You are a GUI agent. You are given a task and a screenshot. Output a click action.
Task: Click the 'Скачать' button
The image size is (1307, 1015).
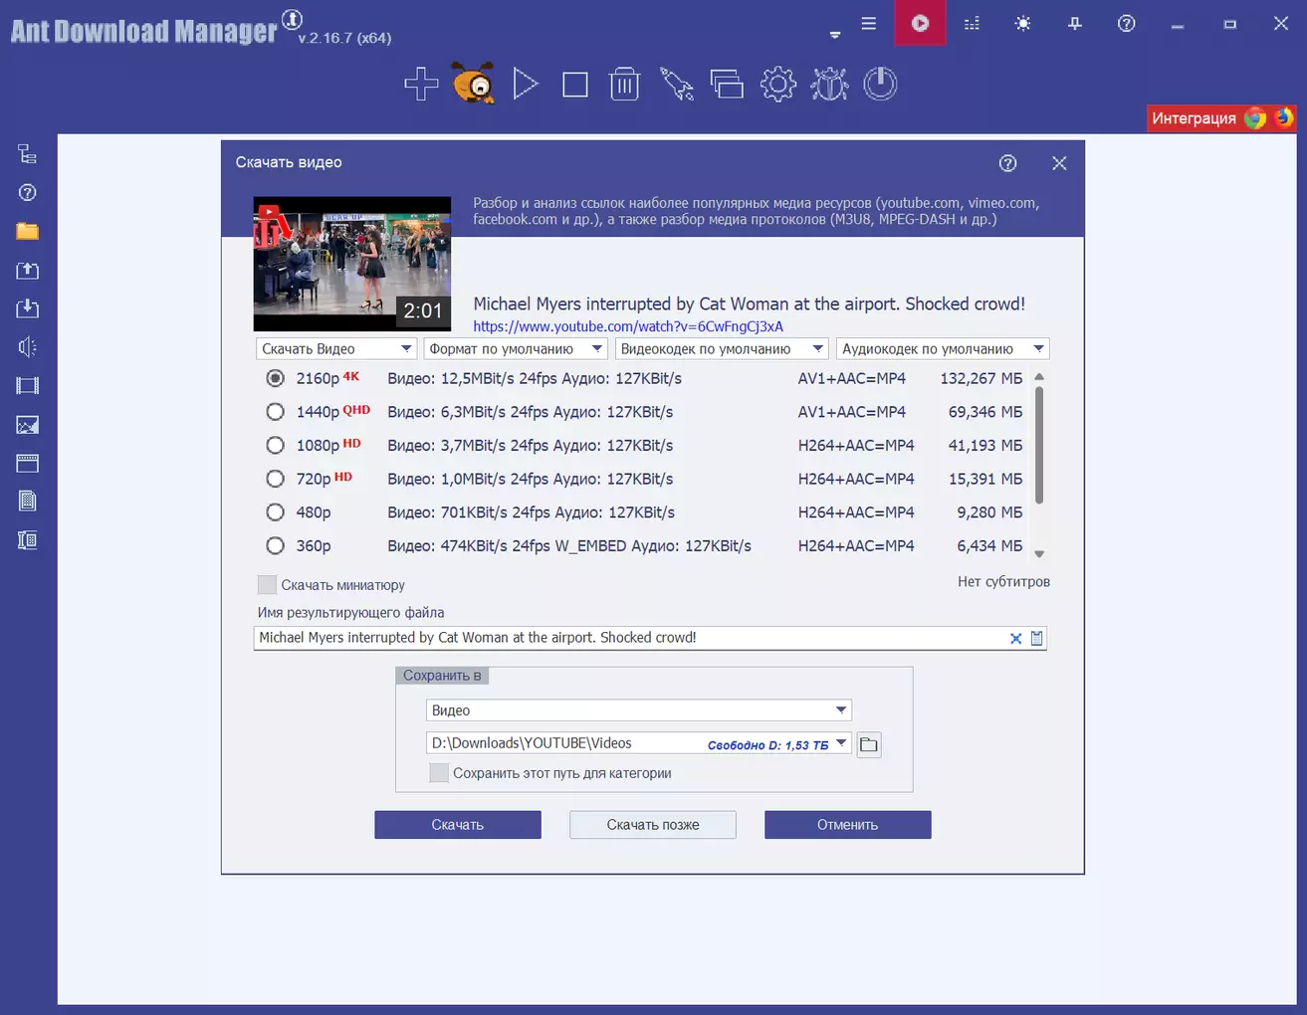click(x=458, y=825)
